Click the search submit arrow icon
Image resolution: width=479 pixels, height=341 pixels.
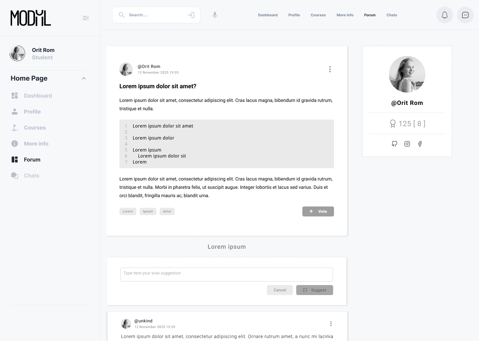click(191, 15)
